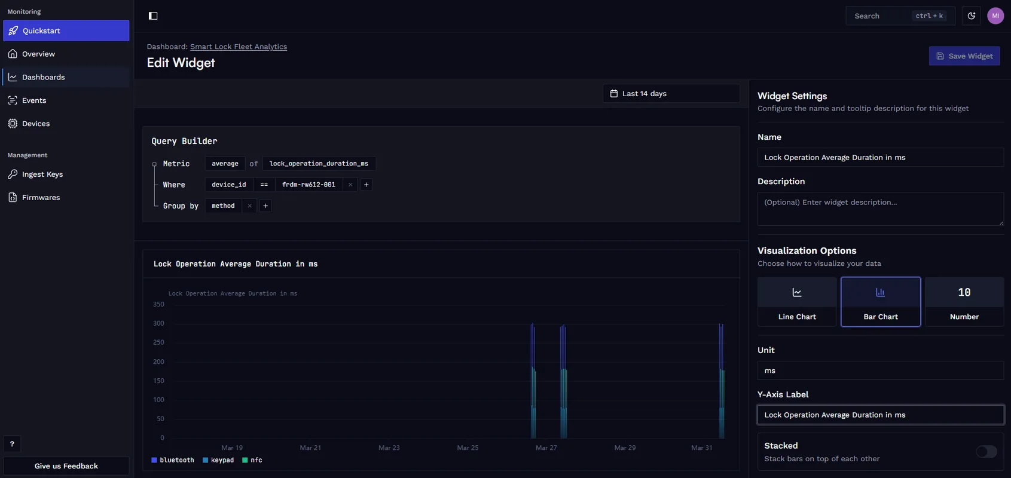The image size is (1011, 478).
Task: Click the Description text area
Action: point(880,209)
